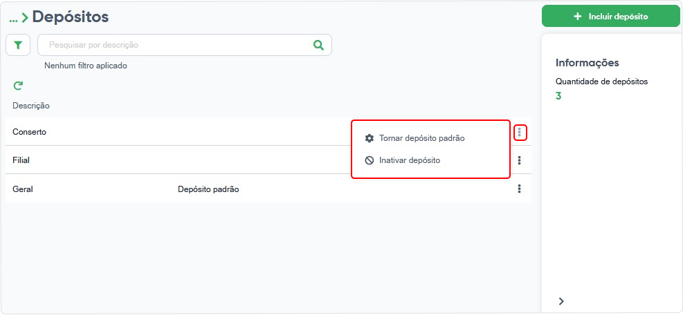Select the Filial row
This screenshot has height=315, width=683.
tap(268, 160)
